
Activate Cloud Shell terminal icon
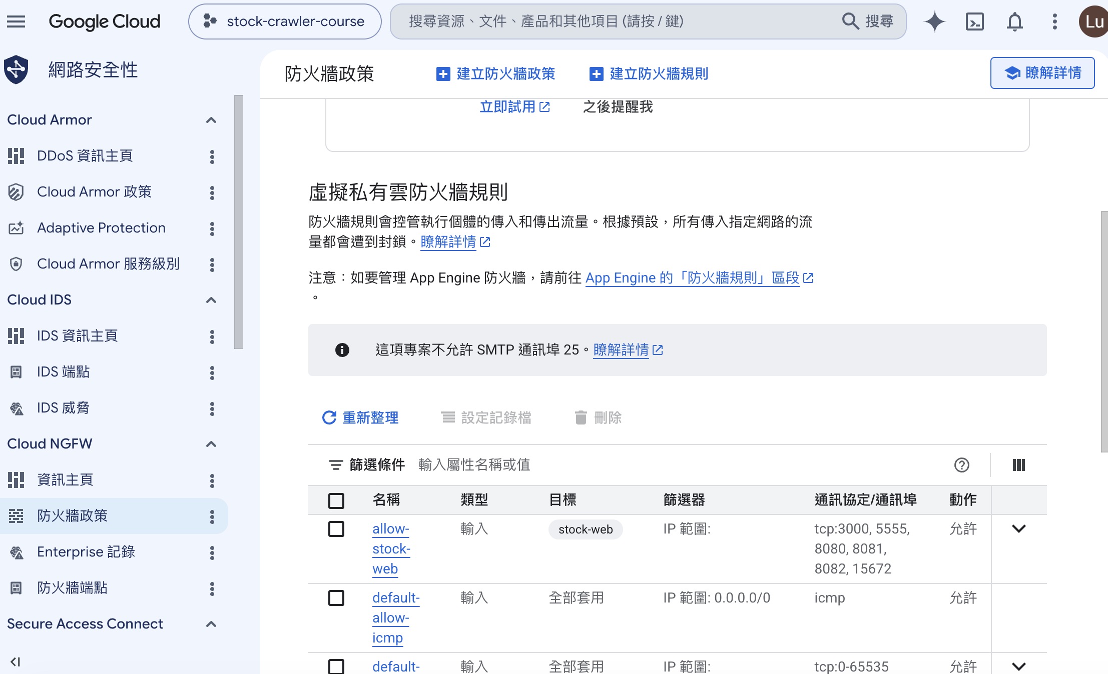974,21
